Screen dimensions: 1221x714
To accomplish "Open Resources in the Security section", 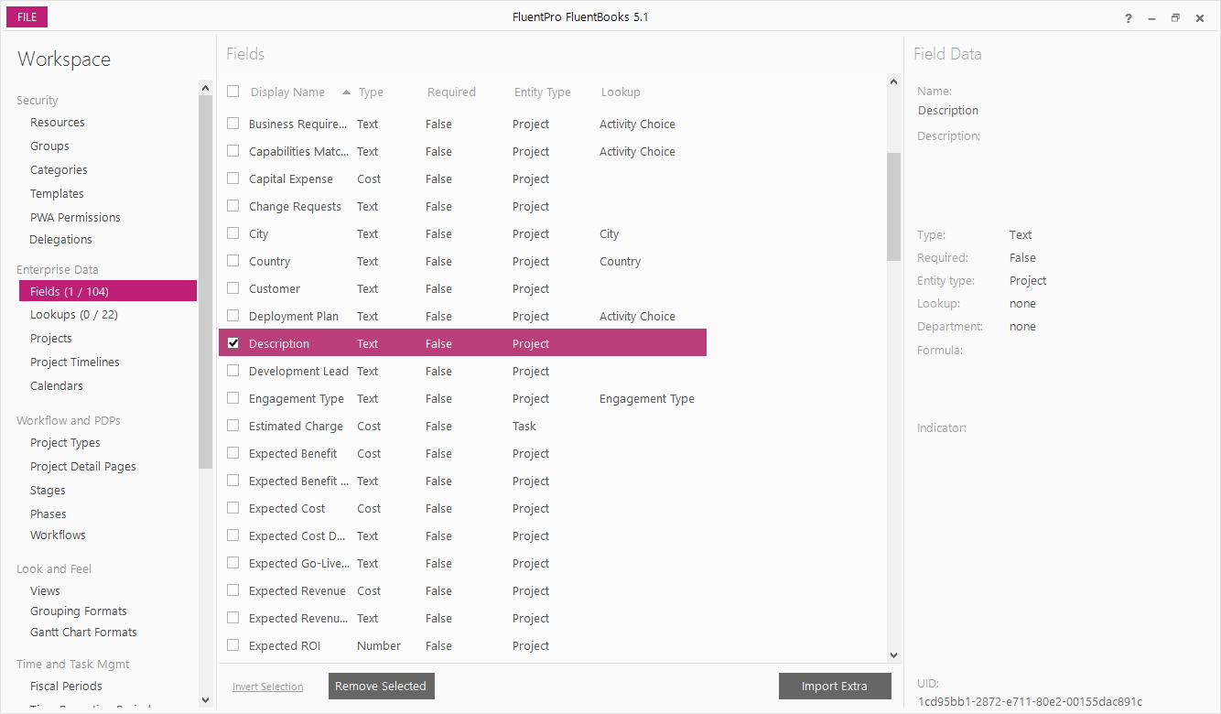I will (x=58, y=123).
